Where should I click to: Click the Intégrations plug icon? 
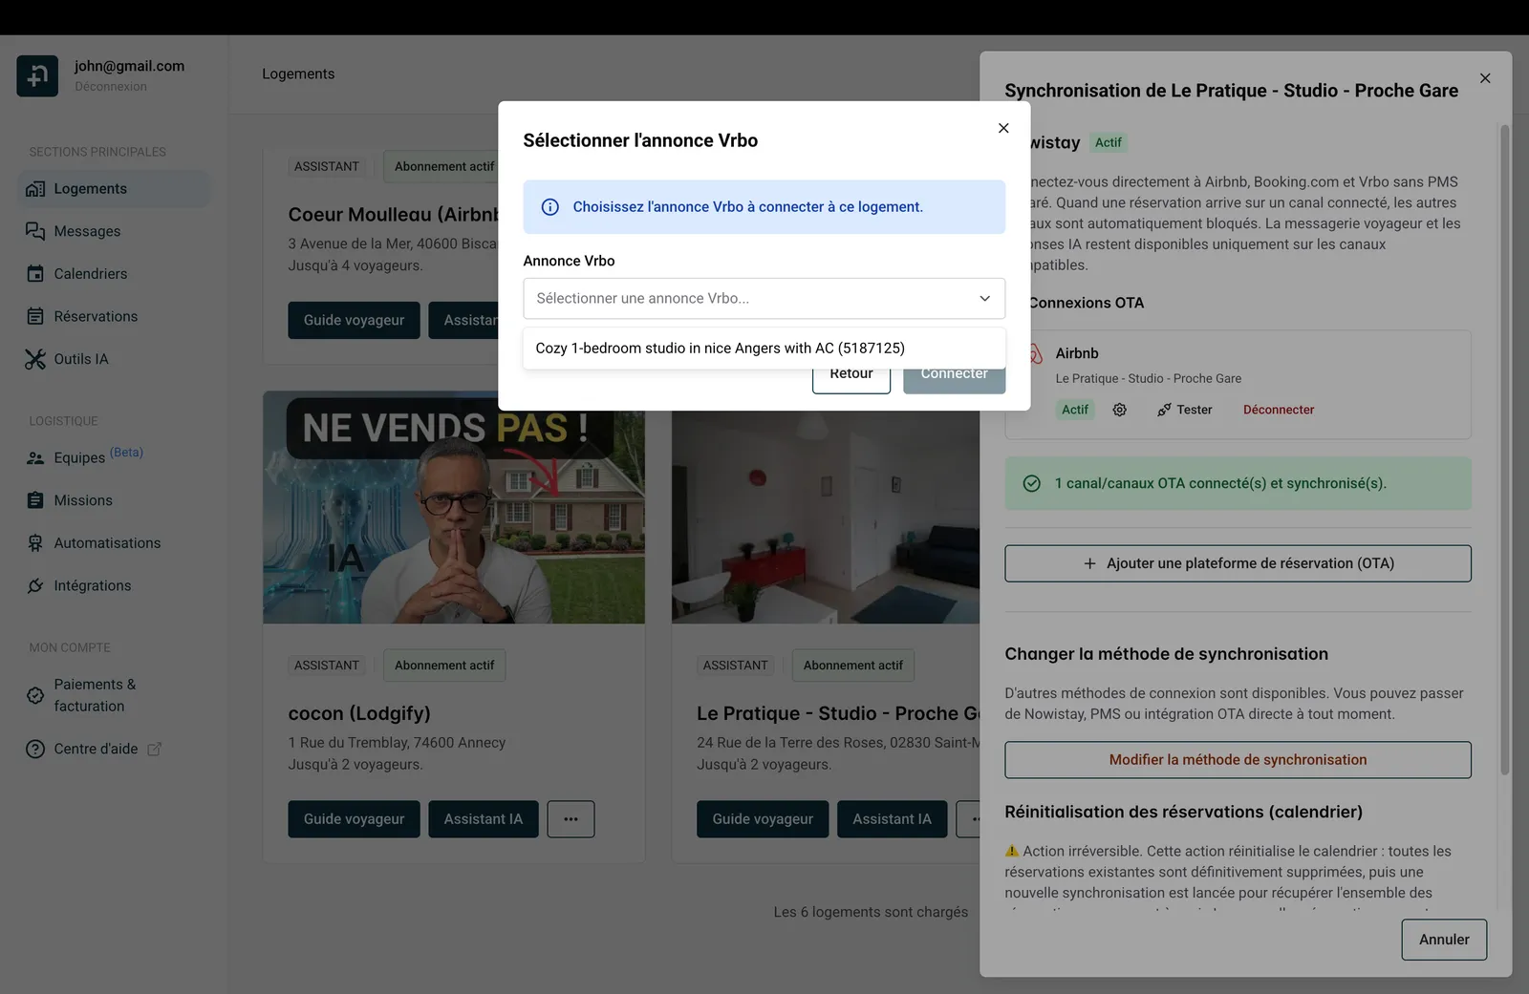tap(35, 585)
